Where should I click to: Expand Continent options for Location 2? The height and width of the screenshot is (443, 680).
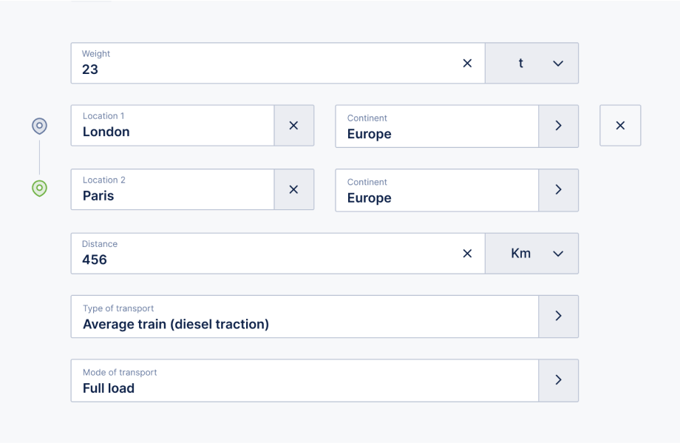559,190
